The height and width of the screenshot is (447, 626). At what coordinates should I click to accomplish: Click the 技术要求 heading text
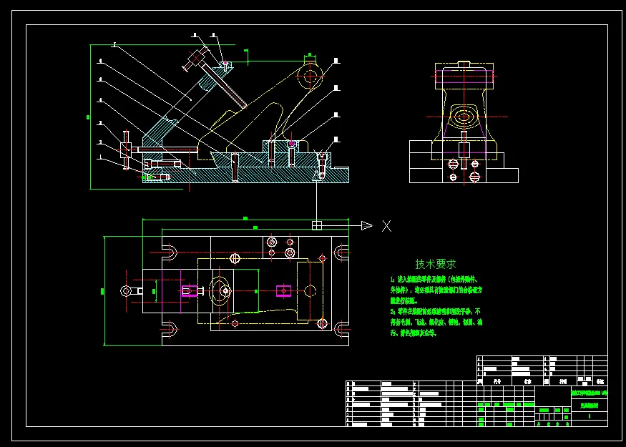tap(435, 264)
